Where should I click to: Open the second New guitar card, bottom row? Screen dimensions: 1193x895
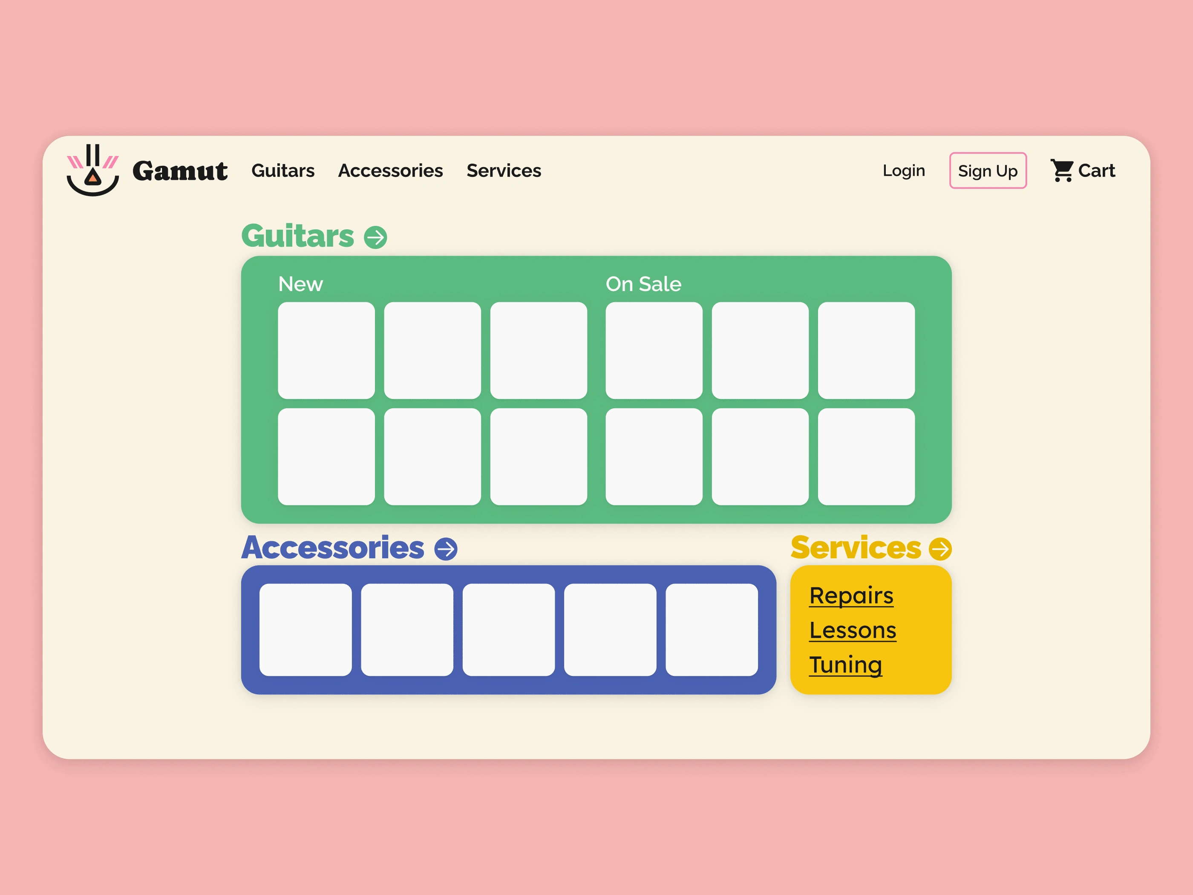[432, 457]
